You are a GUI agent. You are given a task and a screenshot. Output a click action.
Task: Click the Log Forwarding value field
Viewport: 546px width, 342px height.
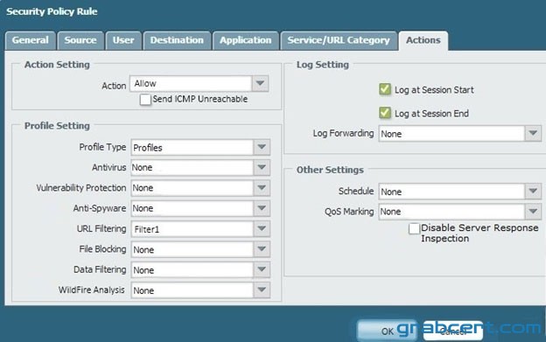(x=451, y=133)
